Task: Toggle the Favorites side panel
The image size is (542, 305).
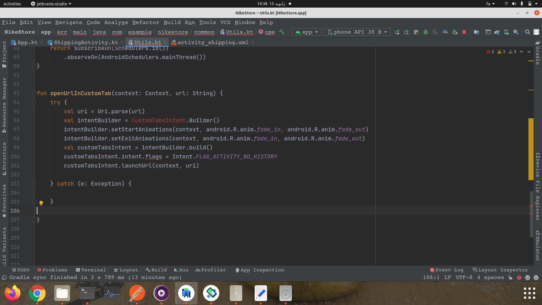Action: [4, 201]
